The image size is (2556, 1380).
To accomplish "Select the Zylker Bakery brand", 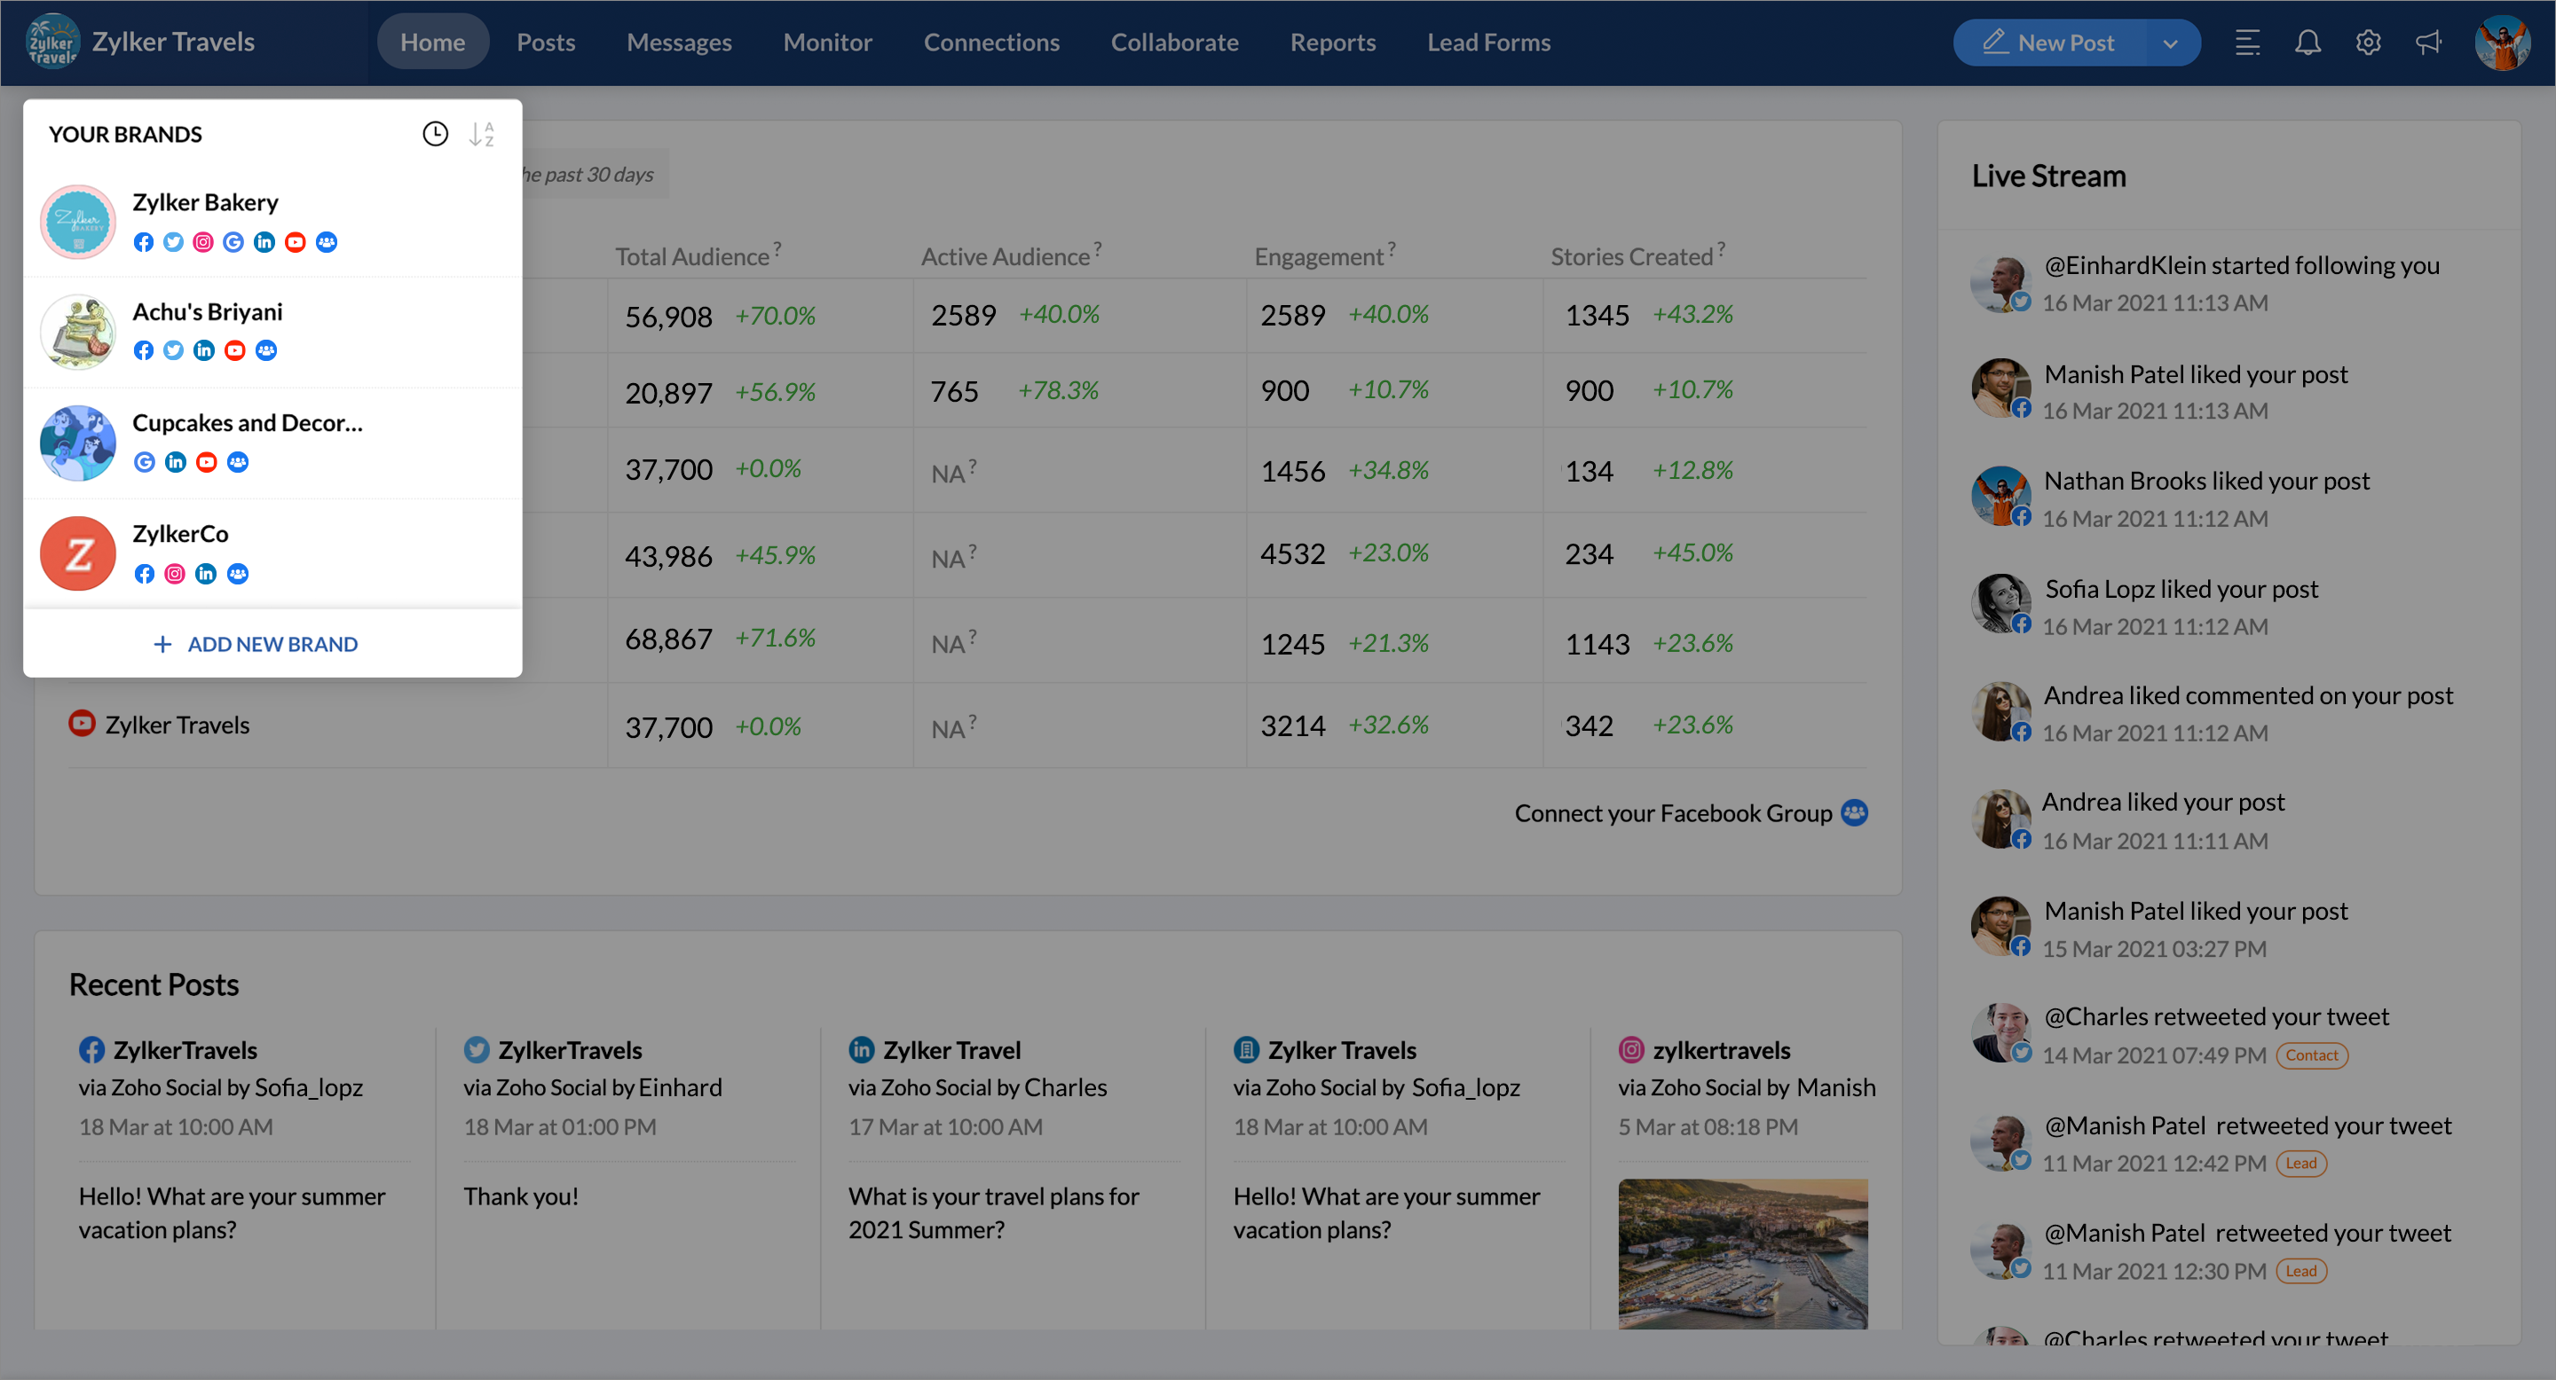I will [205, 202].
